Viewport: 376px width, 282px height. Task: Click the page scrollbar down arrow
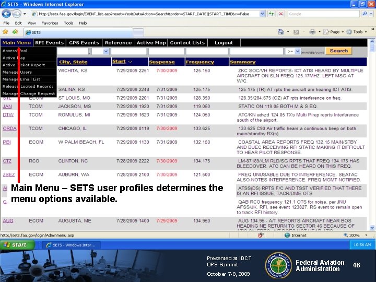pyautogui.click(x=372, y=228)
